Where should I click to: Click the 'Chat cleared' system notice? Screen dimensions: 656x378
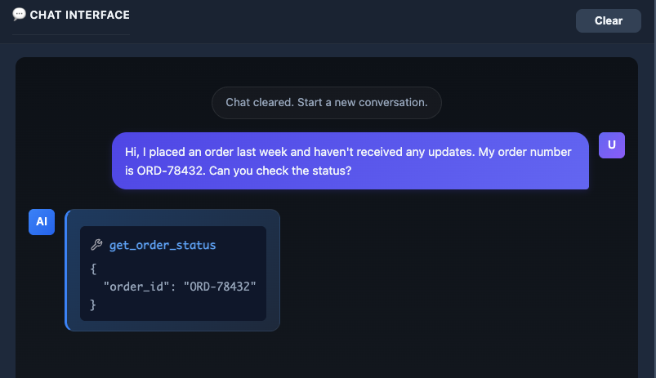tap(327, 103)
